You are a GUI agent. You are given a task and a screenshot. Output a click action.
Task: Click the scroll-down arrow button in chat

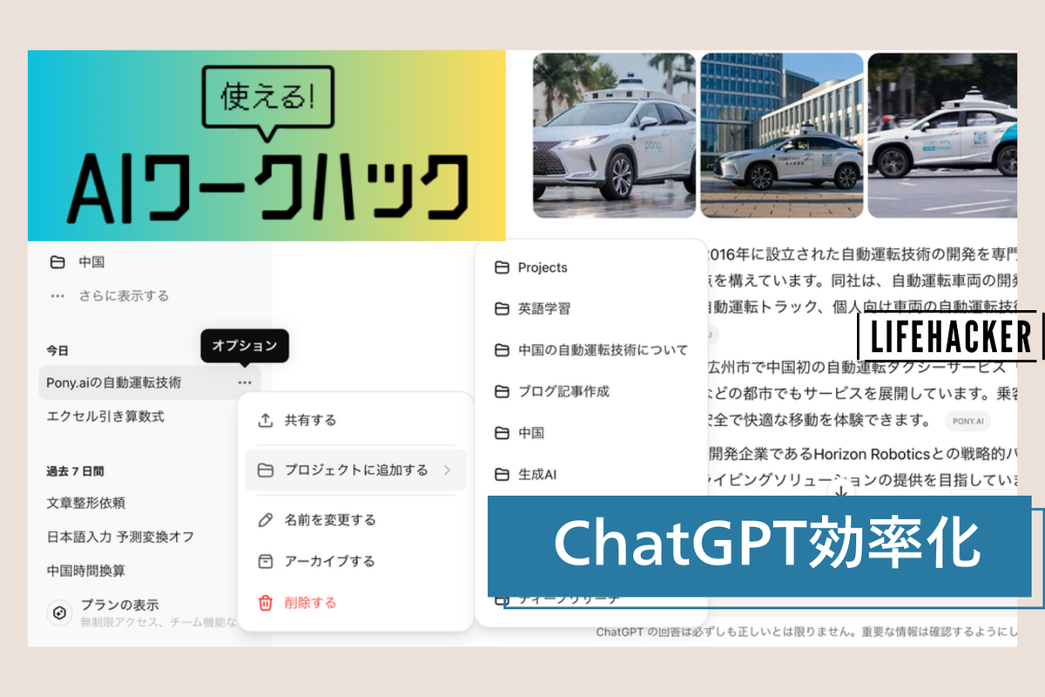tap(841, 492)
